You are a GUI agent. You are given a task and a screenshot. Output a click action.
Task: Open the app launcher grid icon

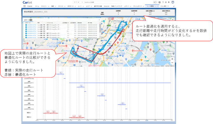(x=24, y=6)
